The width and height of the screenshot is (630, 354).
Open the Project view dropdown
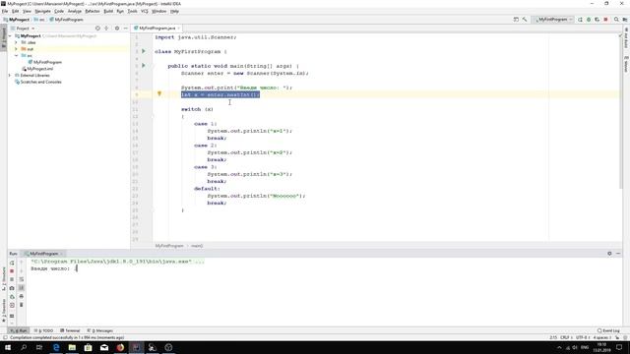pyautogui.click(x=23, y=29)
